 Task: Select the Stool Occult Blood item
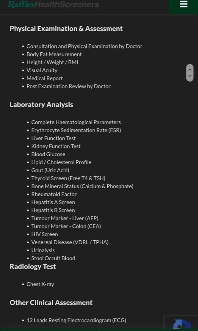click(x=53, y=258)
